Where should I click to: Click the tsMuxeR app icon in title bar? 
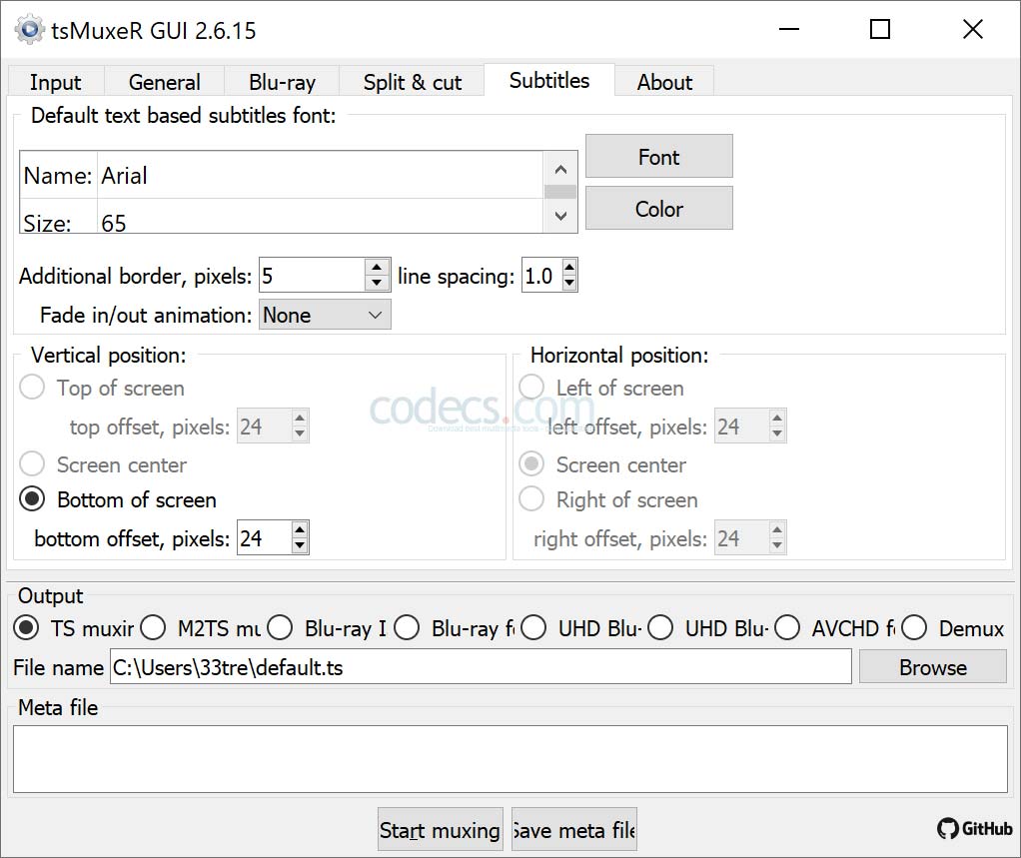29,30
